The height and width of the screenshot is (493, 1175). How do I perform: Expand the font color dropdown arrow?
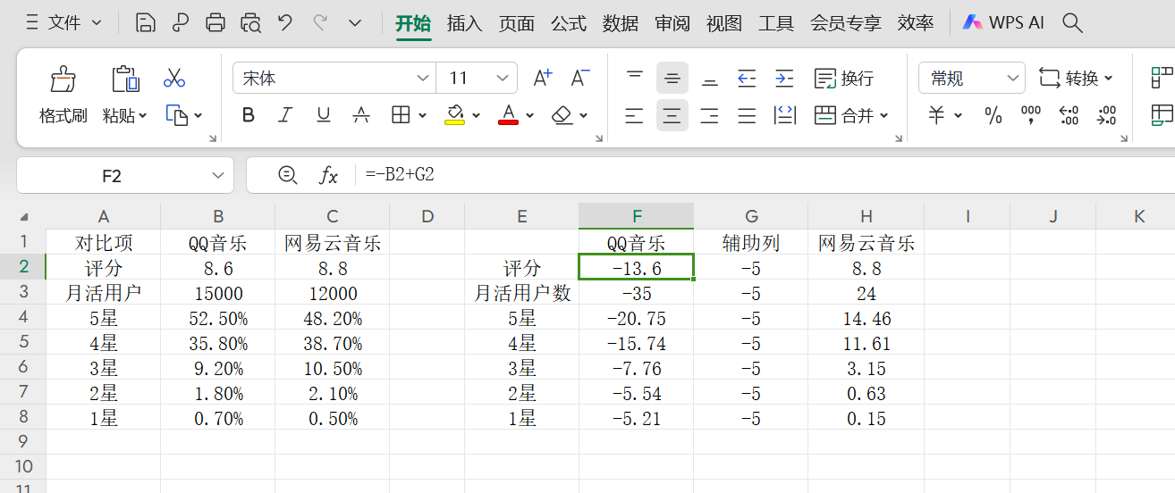(x=529, y=115)
